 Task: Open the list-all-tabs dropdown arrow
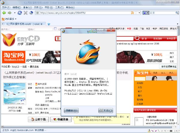[178, 24]
